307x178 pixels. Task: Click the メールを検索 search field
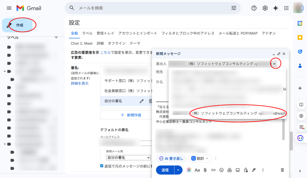coord(150,8)
